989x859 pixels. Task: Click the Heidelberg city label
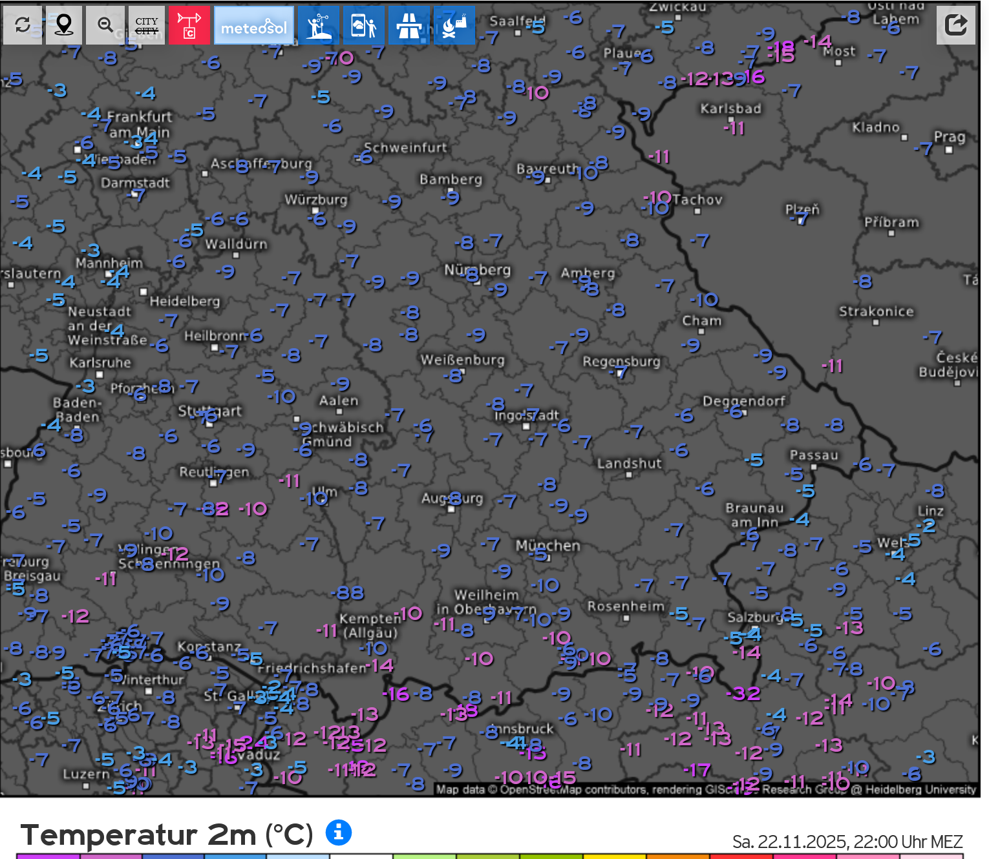pyautogui.click(x=185, y=301)
